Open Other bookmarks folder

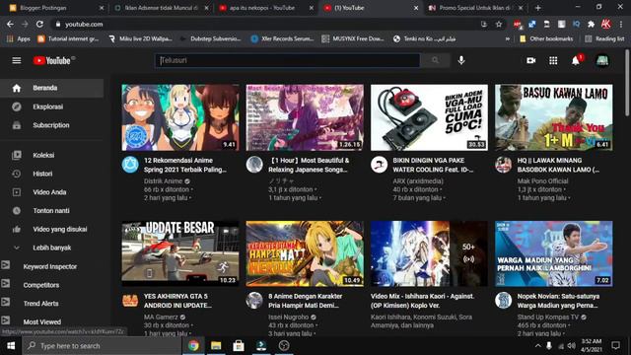(546, 39)
